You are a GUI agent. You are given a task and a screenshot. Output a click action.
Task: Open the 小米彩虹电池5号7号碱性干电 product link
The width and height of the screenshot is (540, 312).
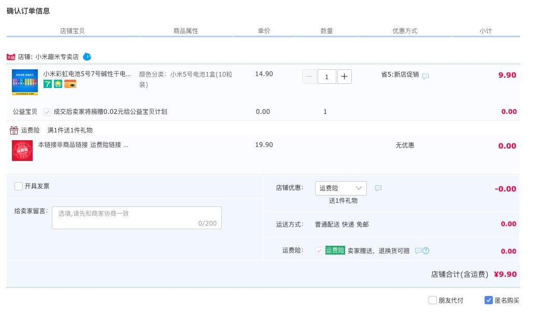click(87, 73)
